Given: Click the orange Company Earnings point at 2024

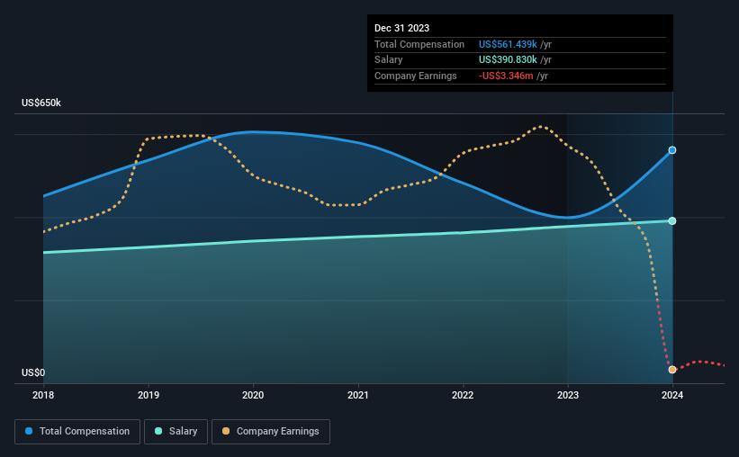Looking at the screenshot, I should click(x=672, y=370).
